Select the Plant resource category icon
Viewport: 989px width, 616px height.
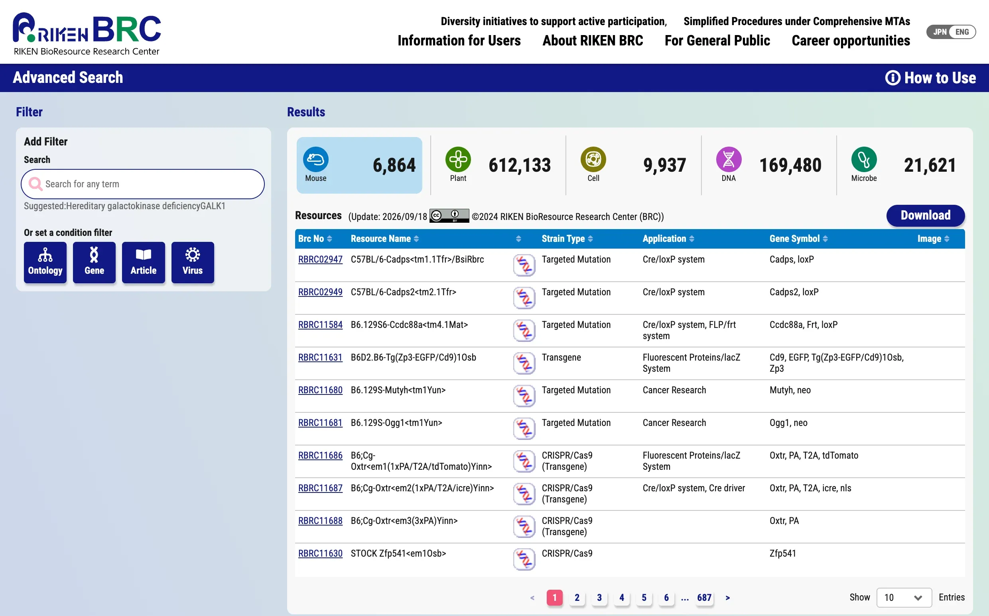pyautogui.click(x=458, y=159)
